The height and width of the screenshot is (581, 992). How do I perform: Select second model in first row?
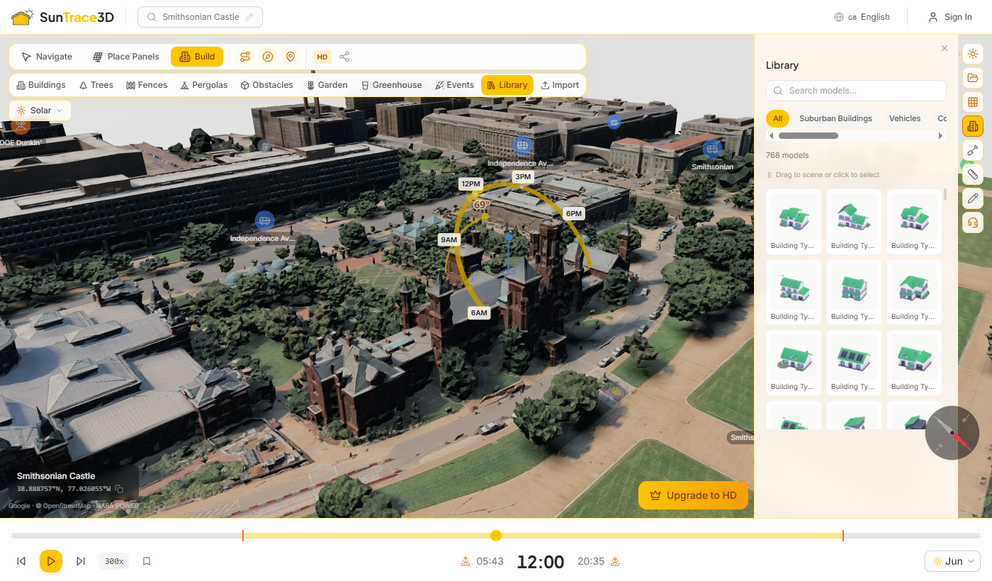point(855,221)
